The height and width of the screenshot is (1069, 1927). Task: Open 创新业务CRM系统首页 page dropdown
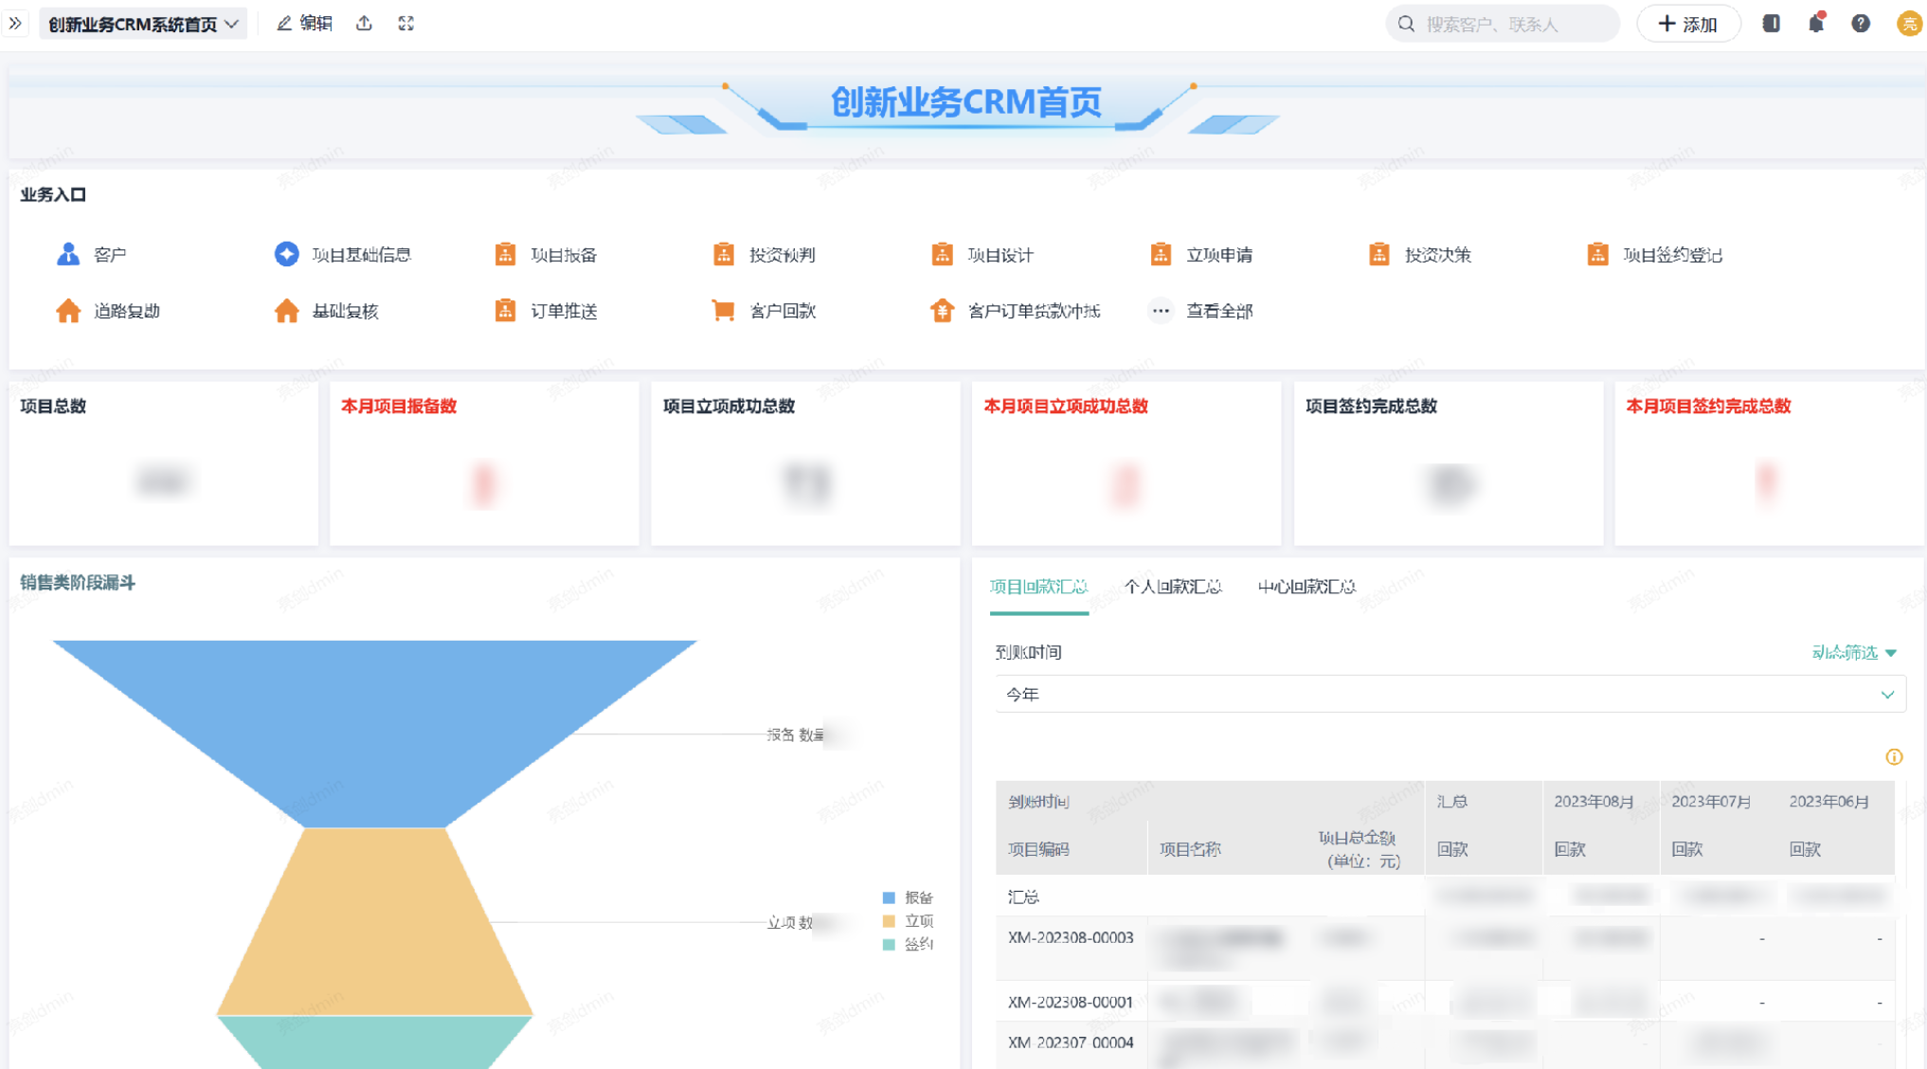(x=142, y=24)
